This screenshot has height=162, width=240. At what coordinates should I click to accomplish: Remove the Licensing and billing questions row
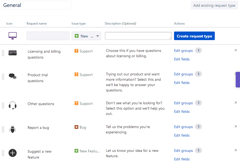tap(236, 50)
